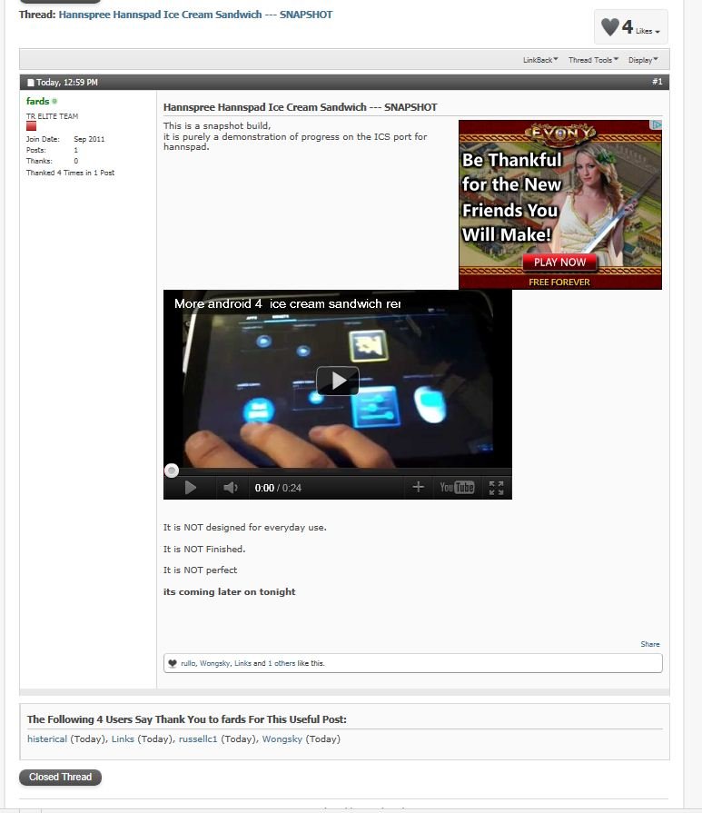Open the Likes dropdown arrow
This screenshot has width=702, height=813.
pyautogui.click(x=658, y=32)
